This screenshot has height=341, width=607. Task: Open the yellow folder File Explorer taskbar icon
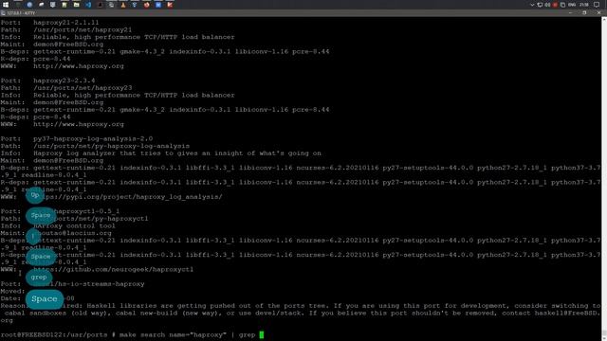(x=76, y=5)
